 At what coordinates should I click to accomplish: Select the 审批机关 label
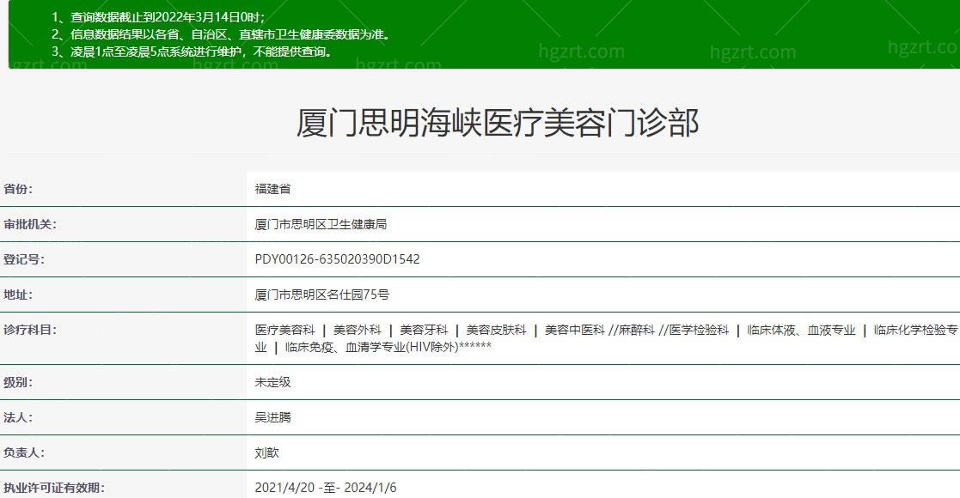pyautogui.click(x=29, y=224)
